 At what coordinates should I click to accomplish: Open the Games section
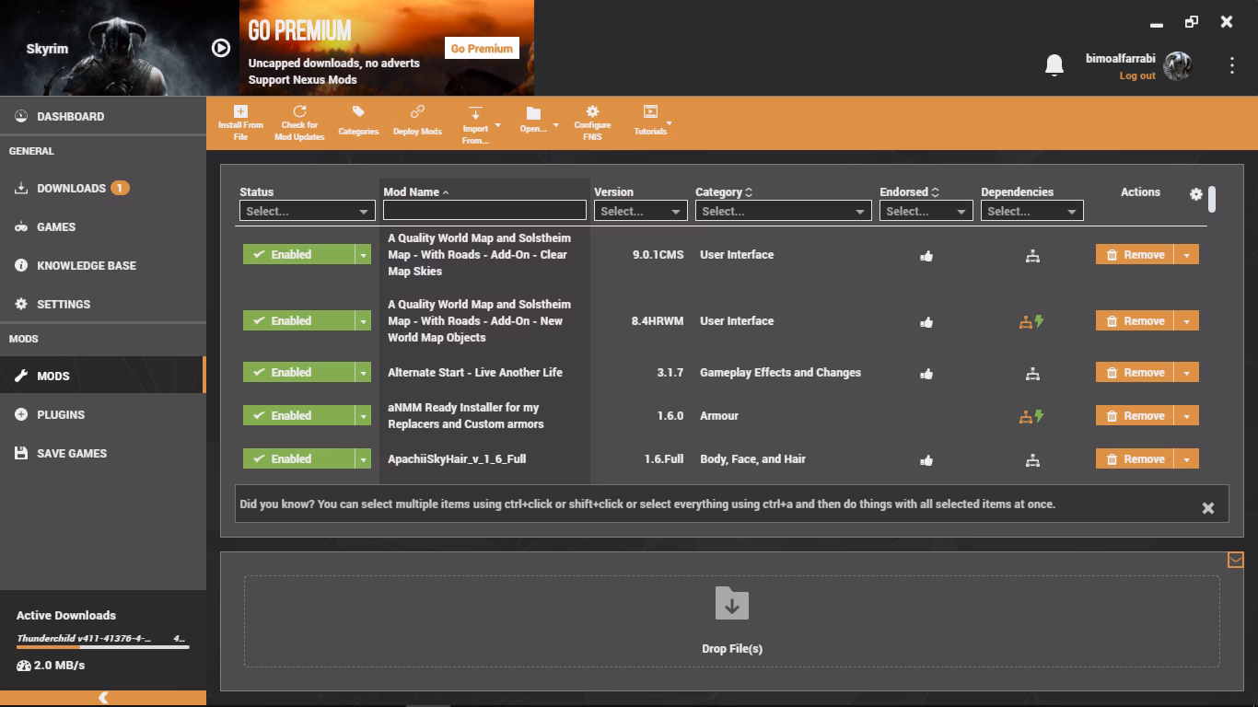[103, 227]
